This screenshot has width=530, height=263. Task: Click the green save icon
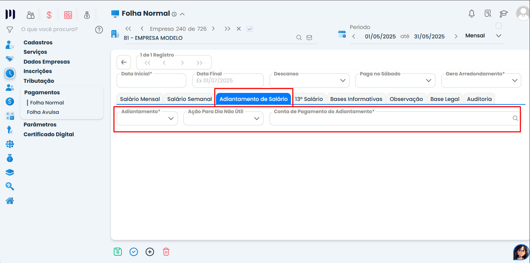118,251
